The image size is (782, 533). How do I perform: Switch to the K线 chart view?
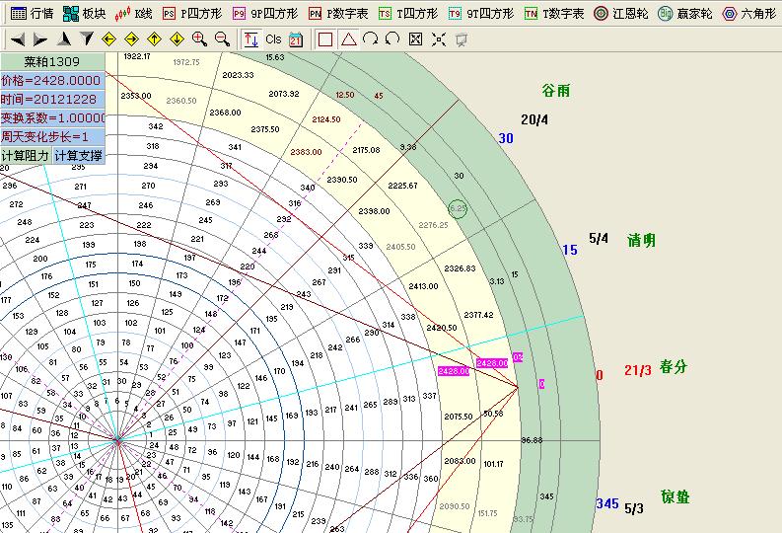pos(134,14)
